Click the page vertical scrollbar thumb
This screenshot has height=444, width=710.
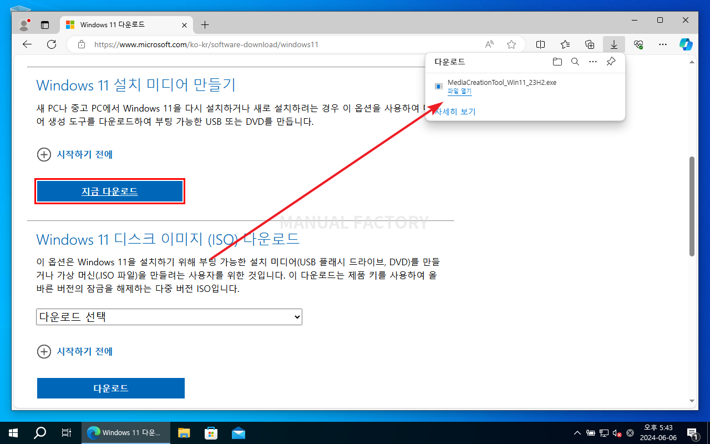[692, 205]
